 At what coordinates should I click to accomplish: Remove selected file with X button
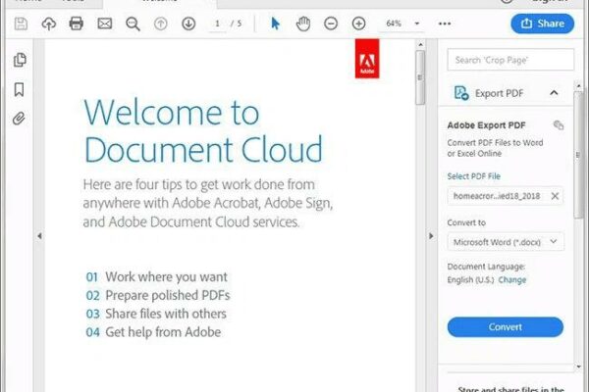click(555, 196)
